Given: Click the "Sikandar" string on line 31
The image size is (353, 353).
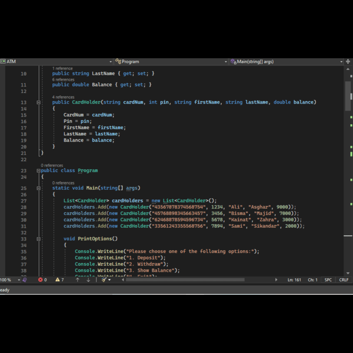Looking at the screenshot, I should 265,226.
